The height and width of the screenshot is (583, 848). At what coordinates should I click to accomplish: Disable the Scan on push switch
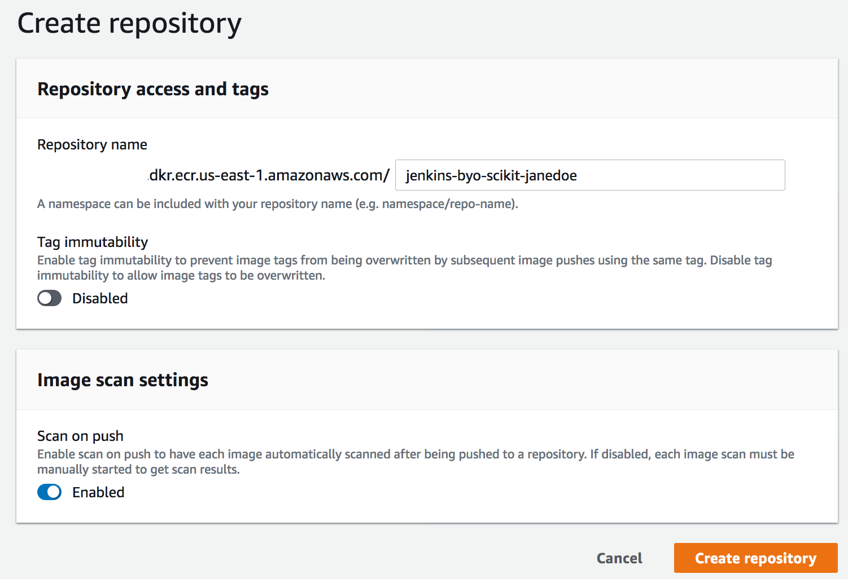point(50,492)
